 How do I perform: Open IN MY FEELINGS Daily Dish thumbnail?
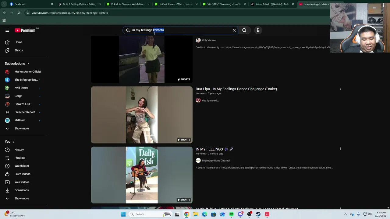click(x=142, y=175)
